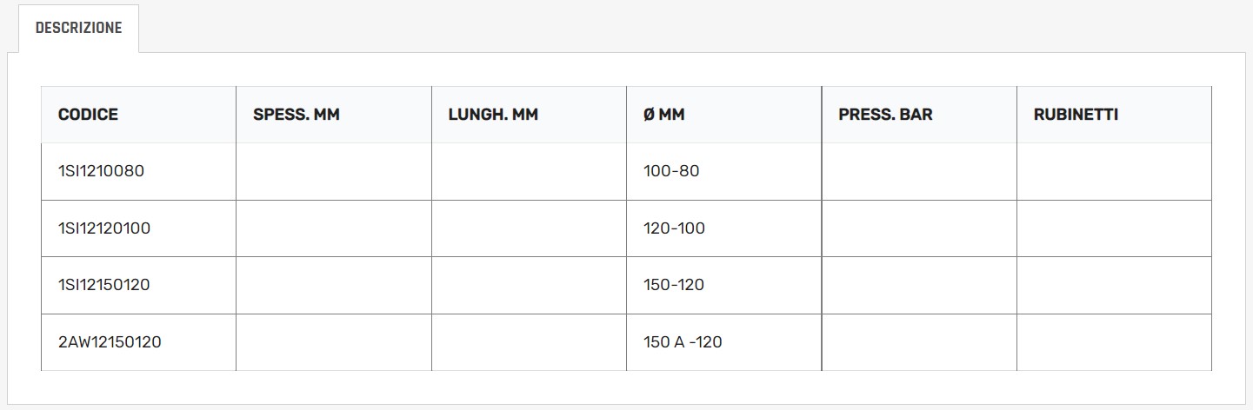1253x410 pixels.
Task: Select the PRESS. BAR column header
Action: coord(885,115)
